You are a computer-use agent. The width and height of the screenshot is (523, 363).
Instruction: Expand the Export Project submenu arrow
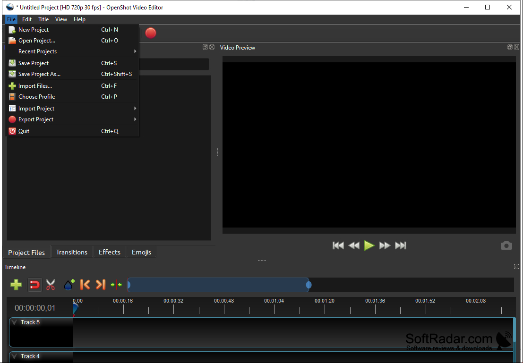[135, 119]
